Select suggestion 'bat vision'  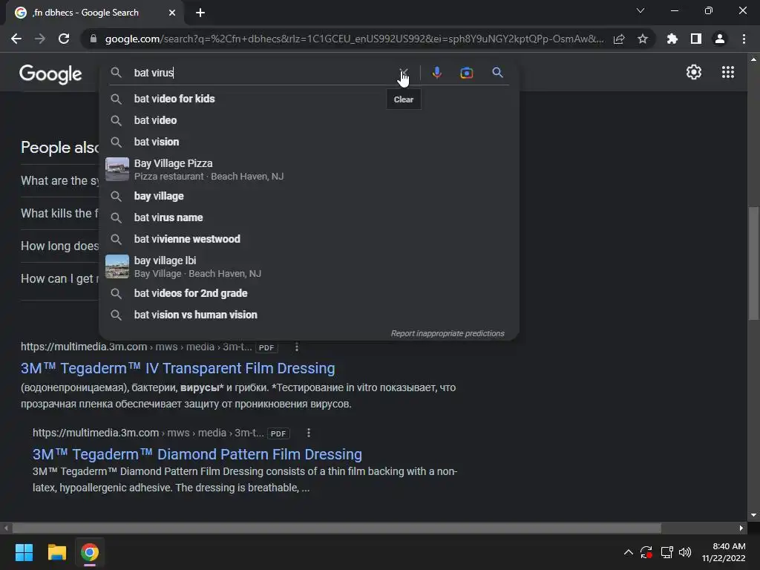(309, 142)
